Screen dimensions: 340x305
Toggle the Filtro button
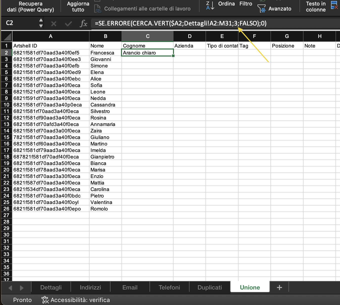tap(246, 4)
